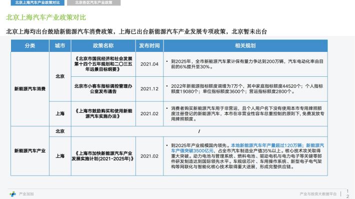Click the 相关规划 column header
The width and height of the screenshot is (355, 199).
(245, 45)
